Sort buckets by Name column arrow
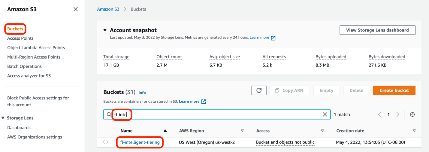 [165, 131]
